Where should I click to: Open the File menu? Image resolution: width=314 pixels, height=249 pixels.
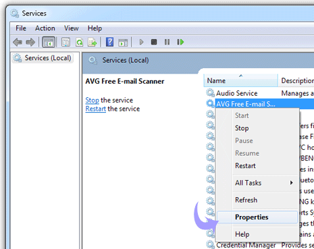[21, 28]
